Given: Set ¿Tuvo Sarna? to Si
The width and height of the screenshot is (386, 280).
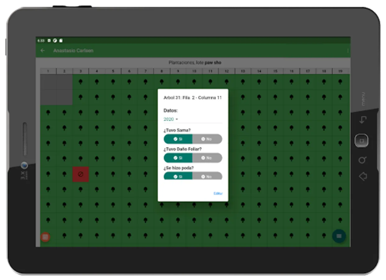Looking at the screenshot, I should point(178,139).
